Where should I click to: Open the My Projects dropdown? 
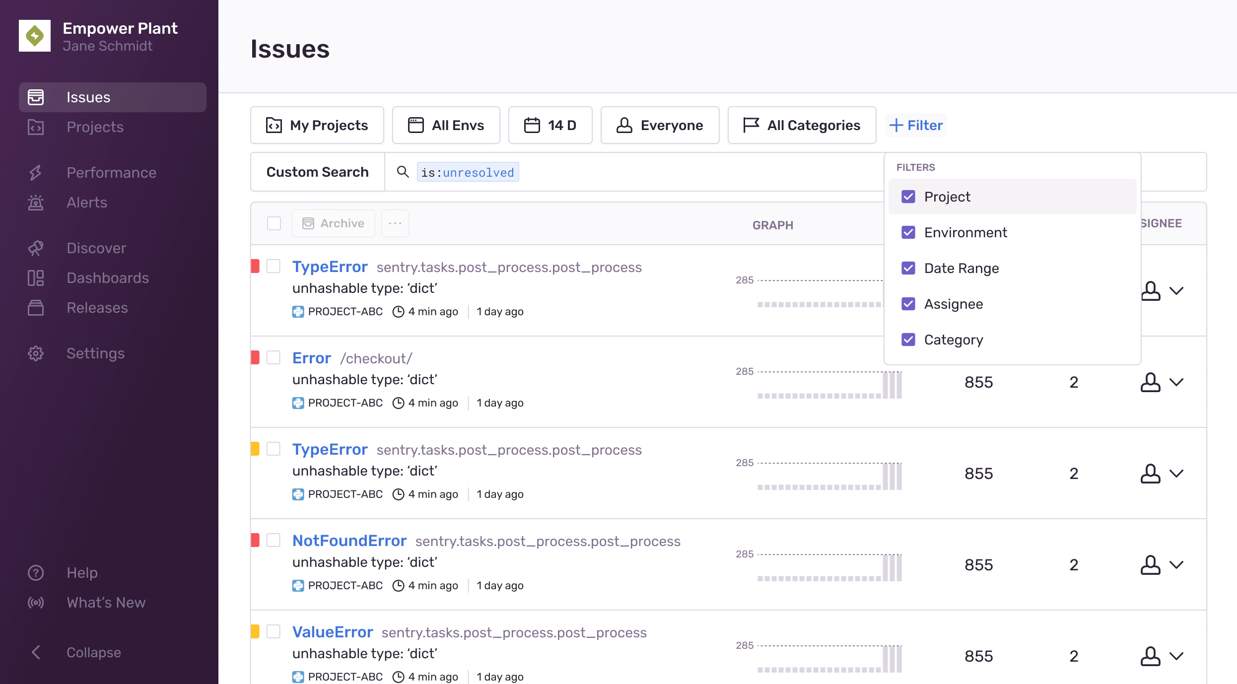[x=317, y=125]
